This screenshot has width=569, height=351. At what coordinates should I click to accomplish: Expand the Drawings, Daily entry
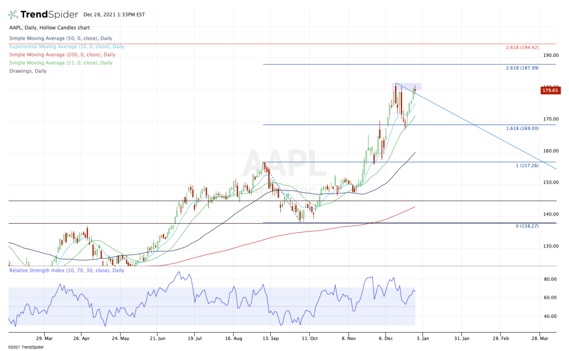coord(27,71)
